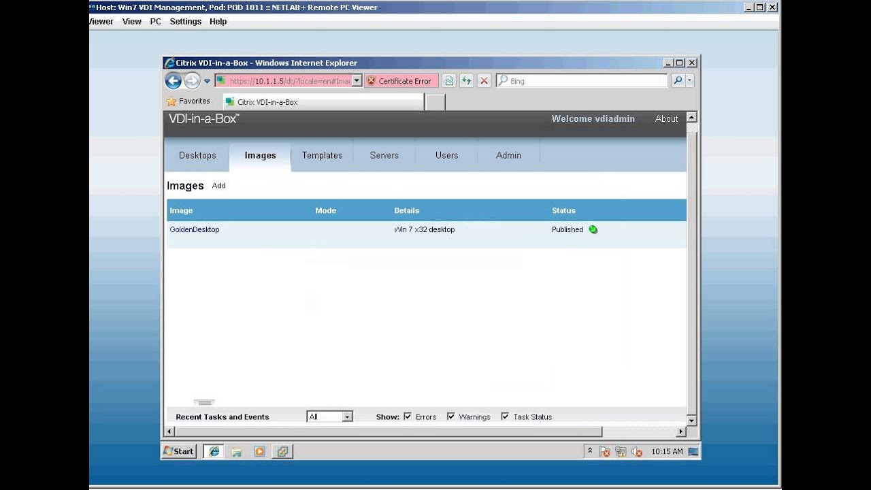The height and width of the screenshot is (490, 871).
Task: Click the address bar URL field
Action: point(283,81)
